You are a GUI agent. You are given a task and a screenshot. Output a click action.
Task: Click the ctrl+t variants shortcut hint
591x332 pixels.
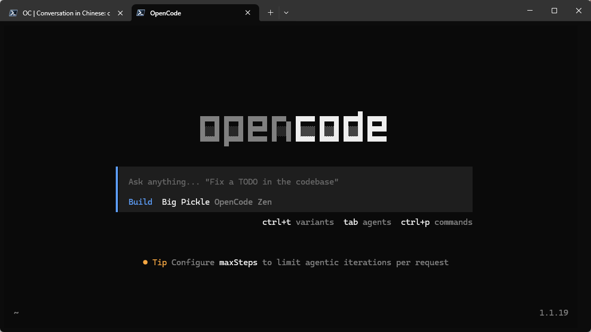(x=298, y=222)
